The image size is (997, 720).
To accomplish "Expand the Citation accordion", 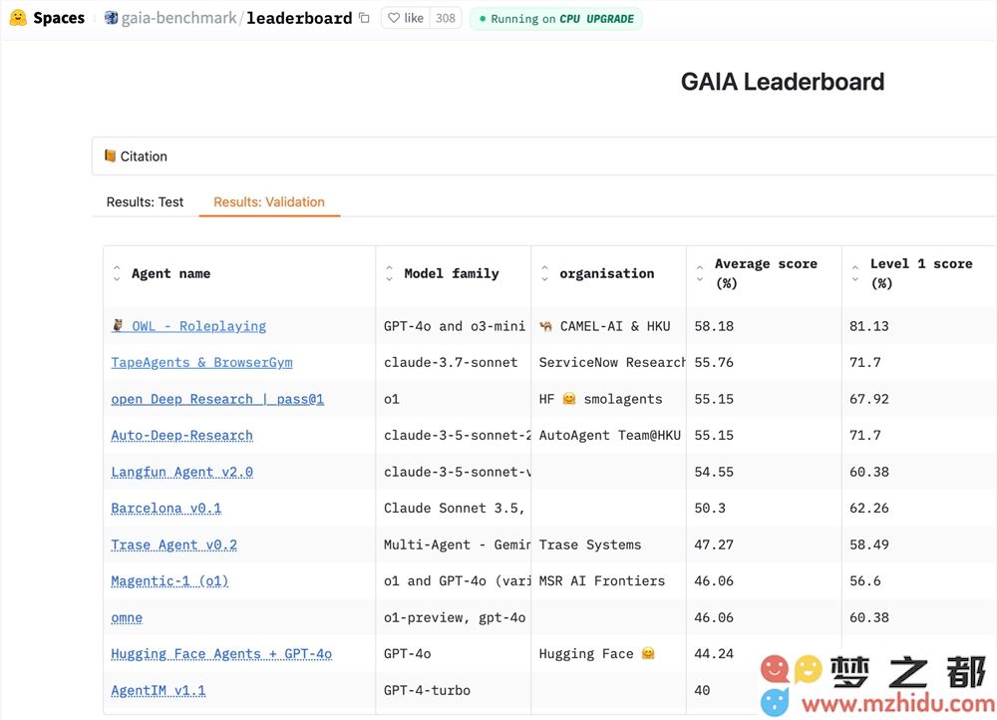I will [x=543, y=156].
